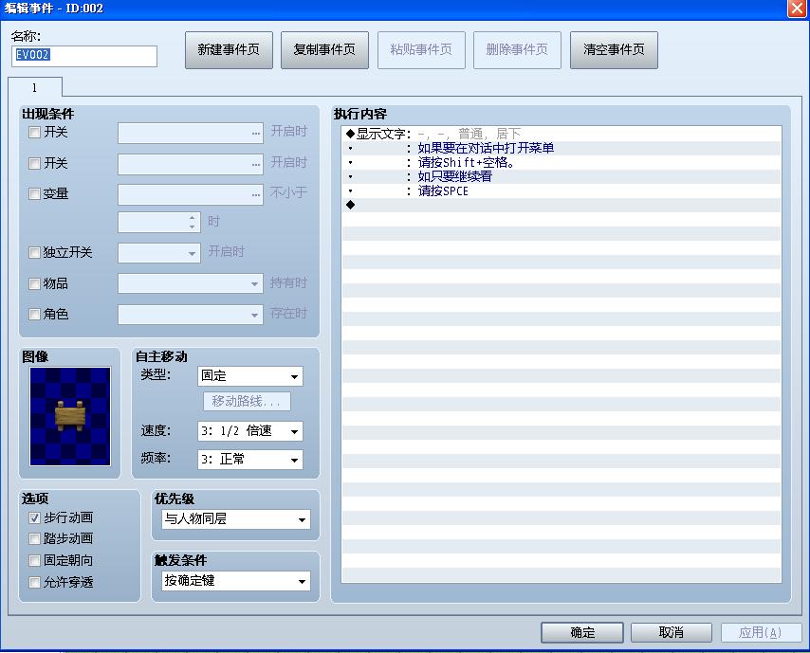The width and height of the screenshot is (810, 653).
Task: Enable the 物品 condition checkbox
Action: [x=34, y=284]
